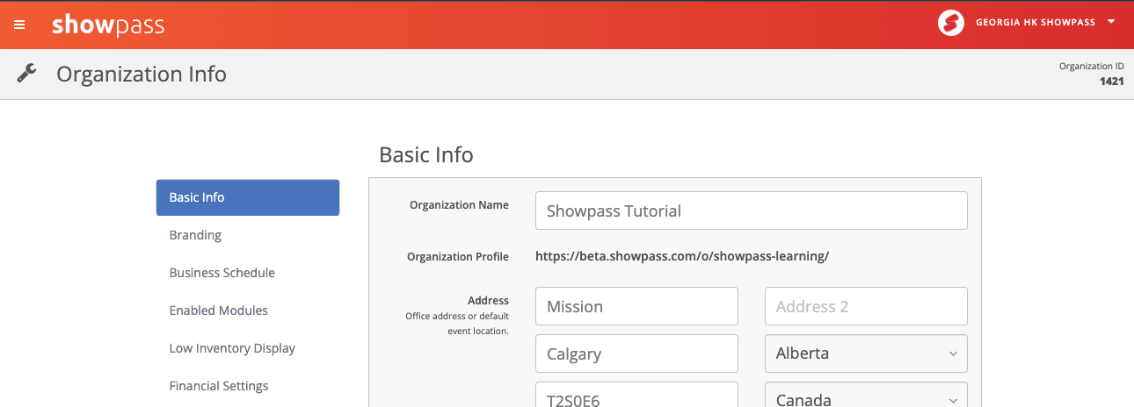
Task: Click the Basic Info heading
Action: click(426, 155)
